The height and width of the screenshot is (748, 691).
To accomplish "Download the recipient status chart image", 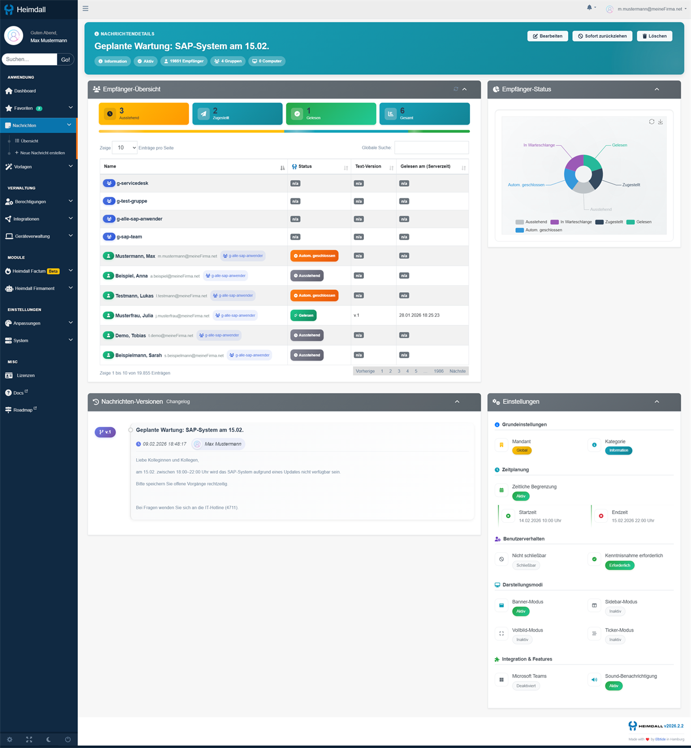I will tap(660, 122).
